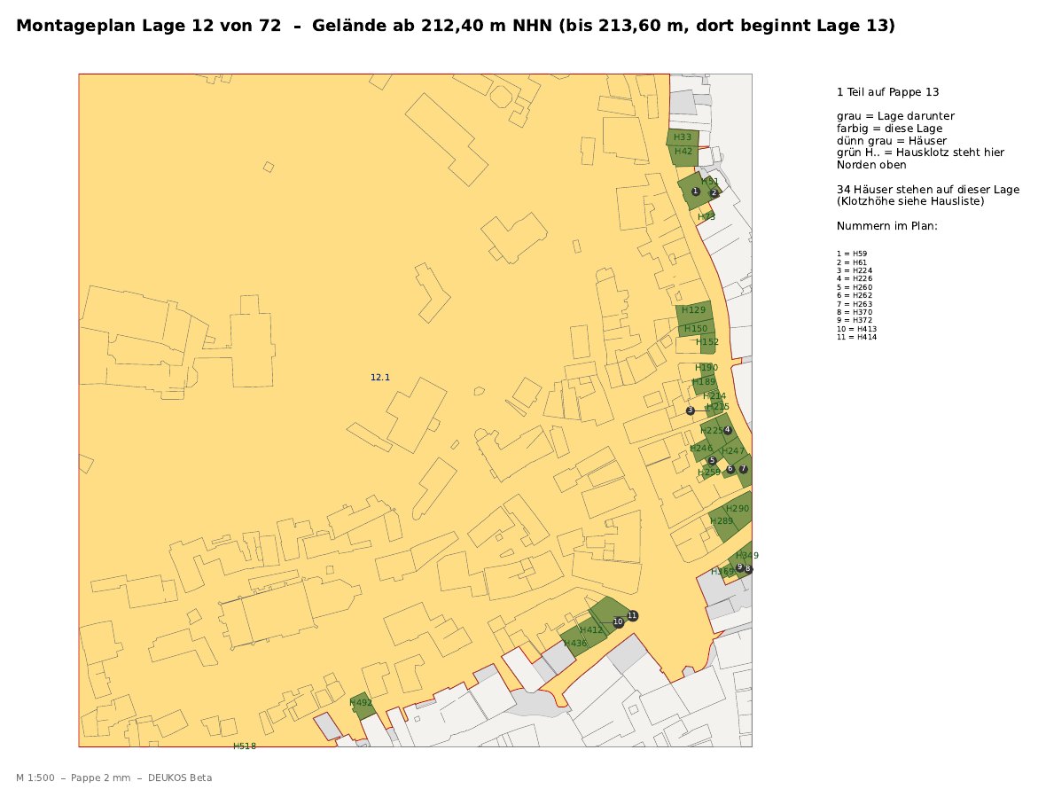Select numbered marker 11 on the map
Image resolution: width=1046 pixels, height=789 pixels.
632,615
